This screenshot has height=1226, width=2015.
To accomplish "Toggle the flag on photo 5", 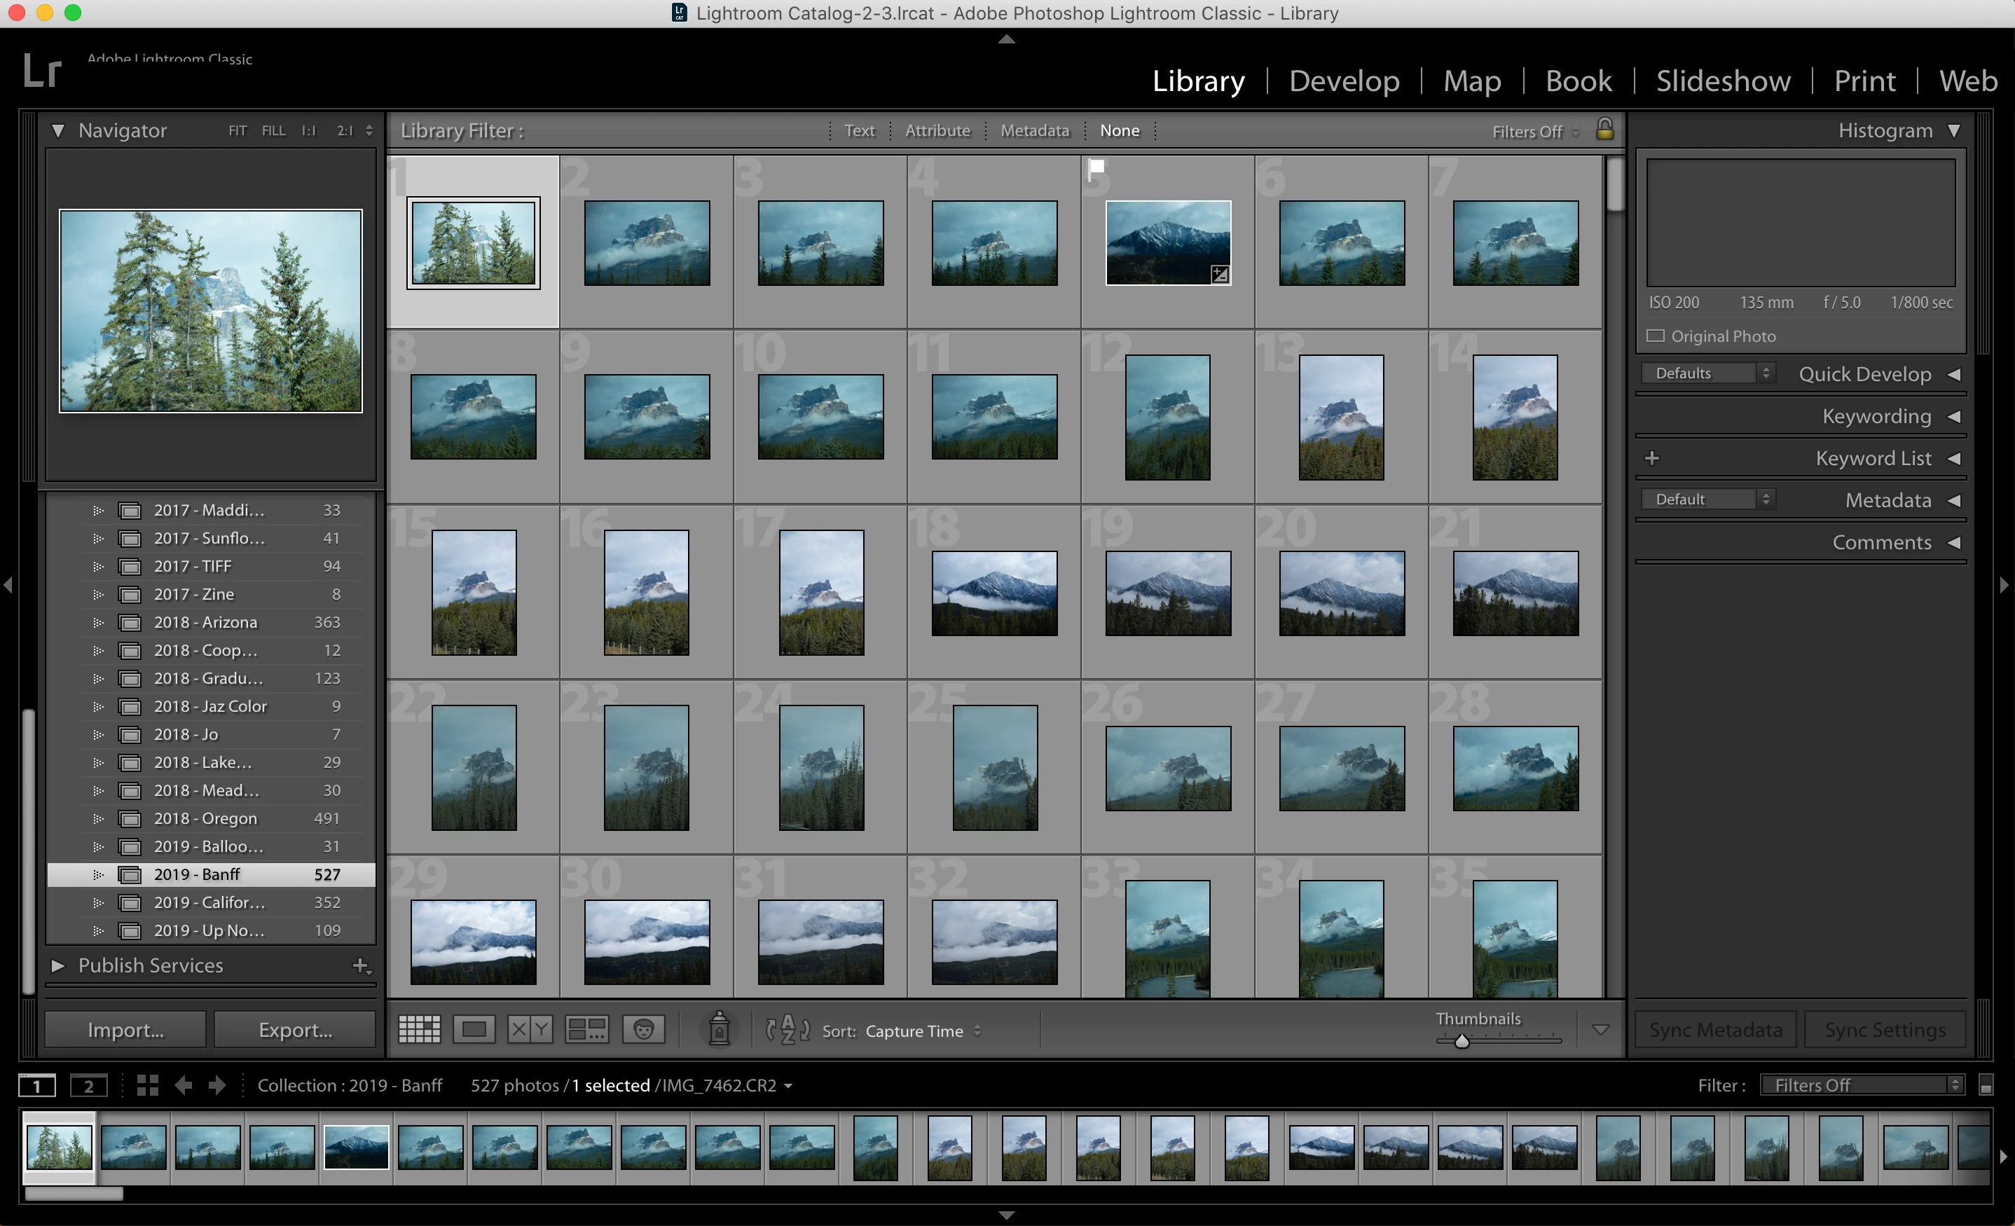I will tap(1096, 167).
